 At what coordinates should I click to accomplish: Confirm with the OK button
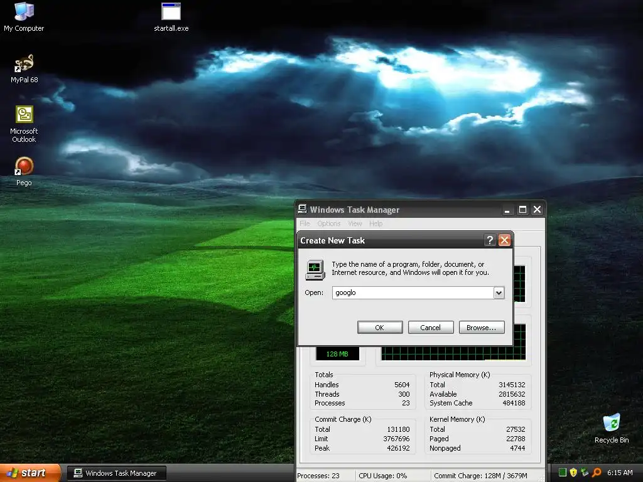coord(380,328)
